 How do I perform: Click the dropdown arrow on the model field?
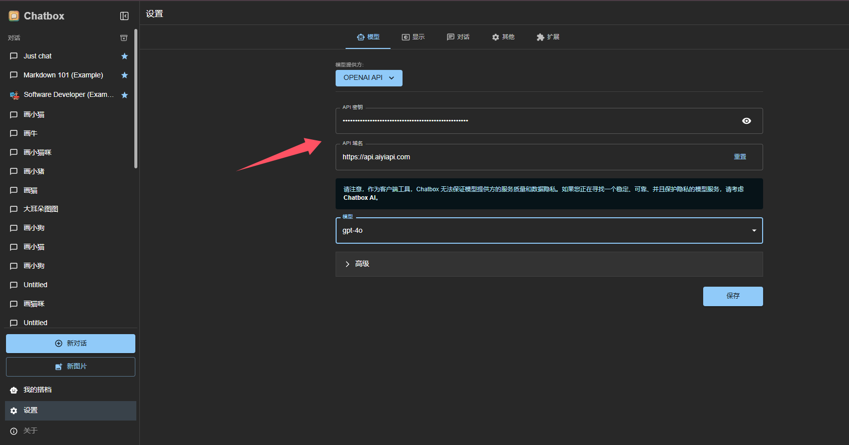click(x=754, y=230)
